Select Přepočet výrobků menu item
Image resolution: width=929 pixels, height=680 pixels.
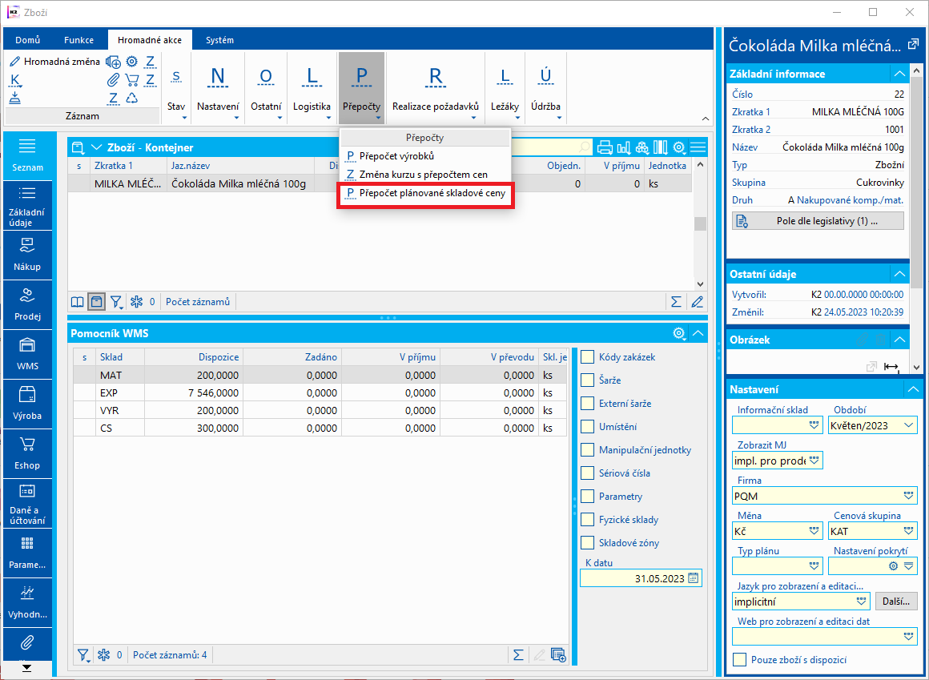click(424, 156)
